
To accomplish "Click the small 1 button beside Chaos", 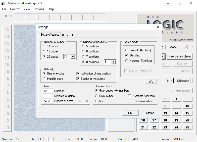I will 182,47.
